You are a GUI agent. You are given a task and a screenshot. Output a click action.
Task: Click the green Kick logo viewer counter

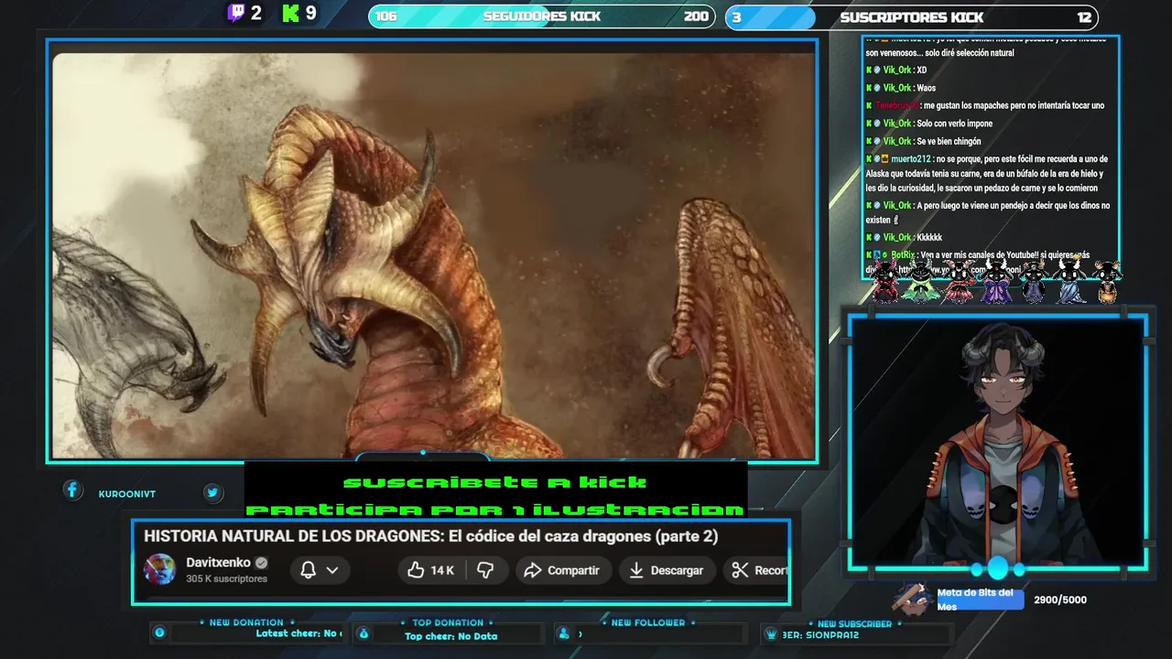coord(299,13)
